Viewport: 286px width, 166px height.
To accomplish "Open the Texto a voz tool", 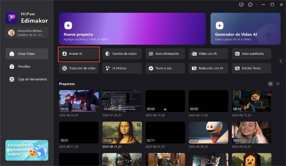I will click(x=165, y=68).
